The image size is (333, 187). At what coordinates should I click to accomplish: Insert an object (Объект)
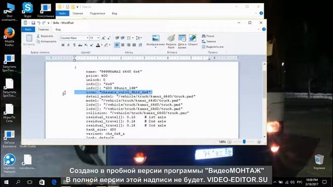coord(193,40)
